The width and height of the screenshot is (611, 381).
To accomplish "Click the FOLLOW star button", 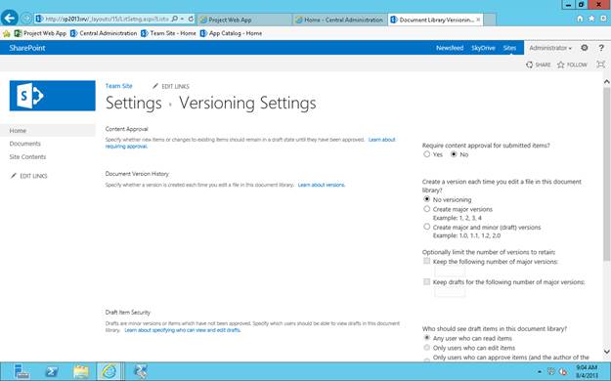I will click(572, 64).
